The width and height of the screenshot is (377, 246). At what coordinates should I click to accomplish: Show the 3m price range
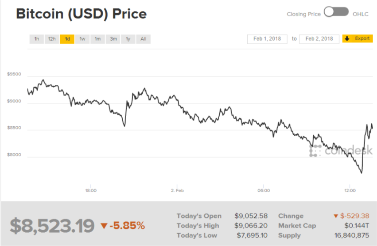point(113,39)
